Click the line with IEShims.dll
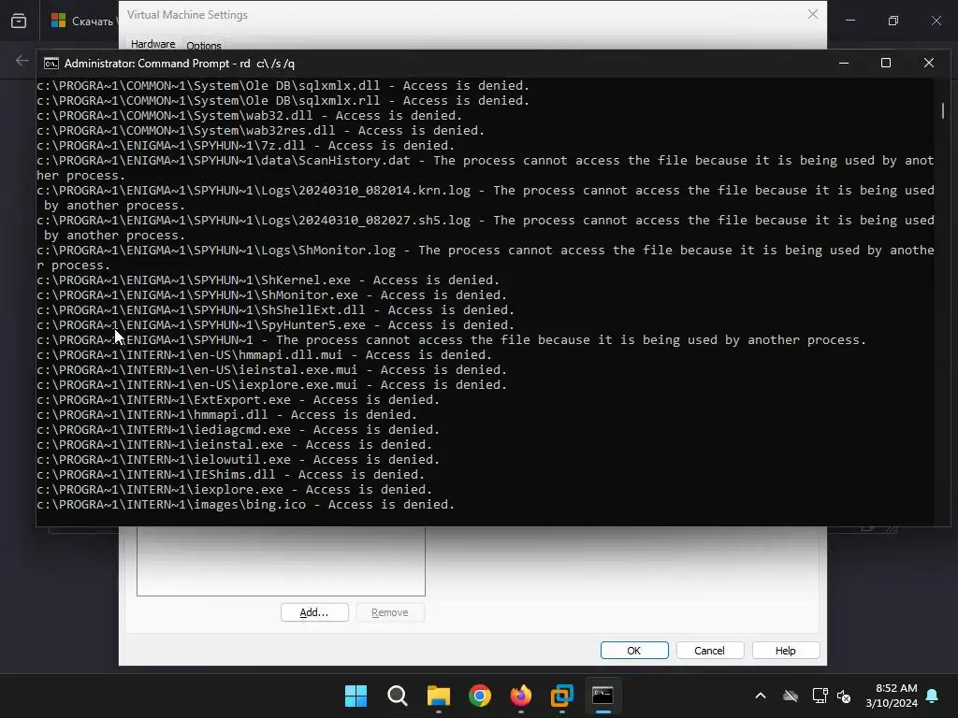This screenshot has width=958, height=718. pyautogui.click(x=230, y=474)
